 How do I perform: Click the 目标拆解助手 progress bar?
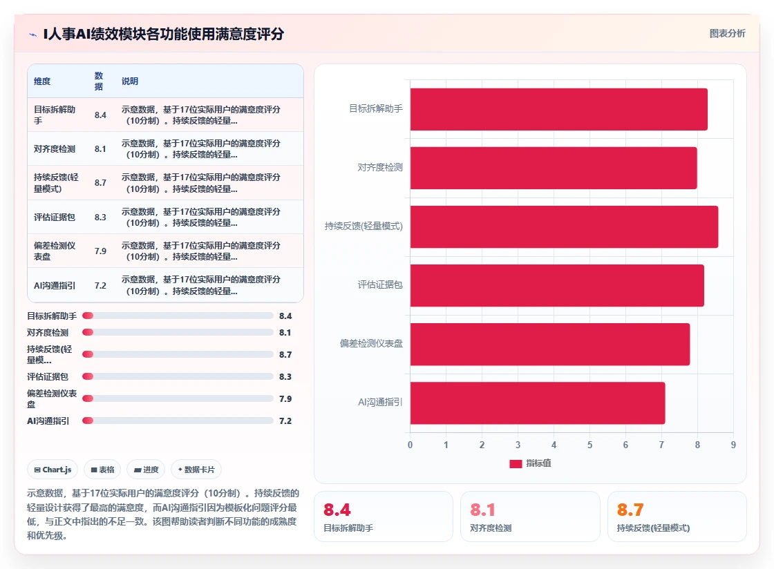(x=178, y=316)
